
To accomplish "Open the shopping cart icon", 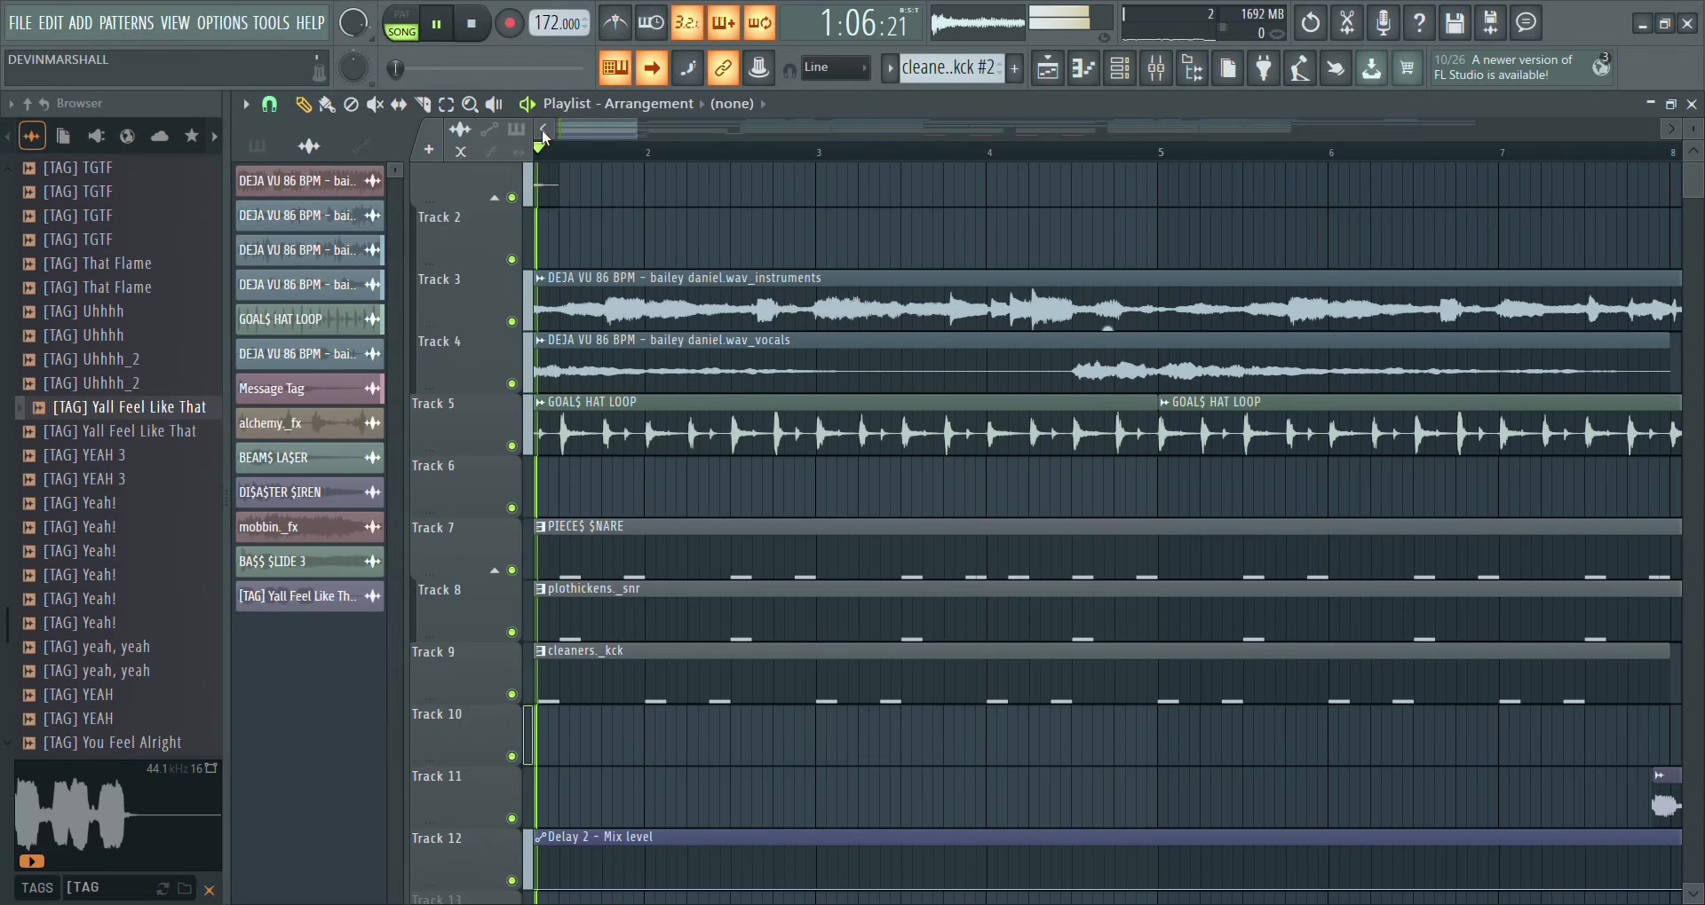I will pyautogui.click(x=1408, y=68).
